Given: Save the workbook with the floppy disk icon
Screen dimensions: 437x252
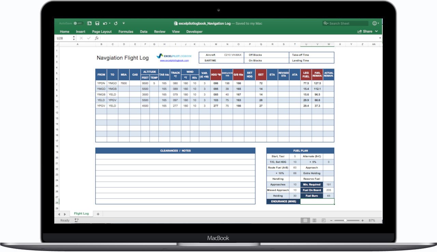Looking at the screenshot, I should (x=97, y=23).
